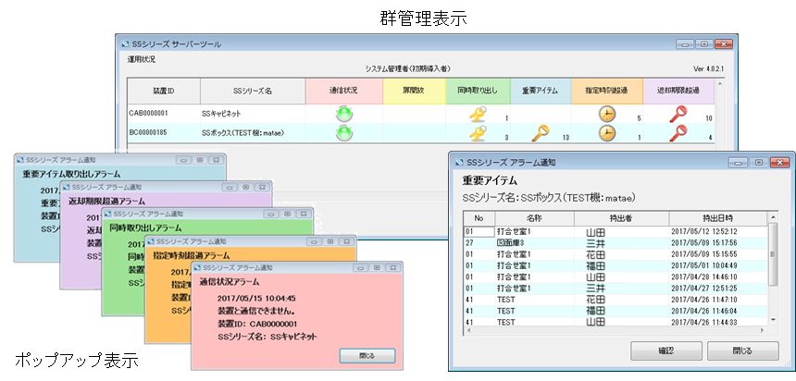Select the row dated 2017/05/09 15:15:55
796x381 pixels.
[x=615, y=254]
